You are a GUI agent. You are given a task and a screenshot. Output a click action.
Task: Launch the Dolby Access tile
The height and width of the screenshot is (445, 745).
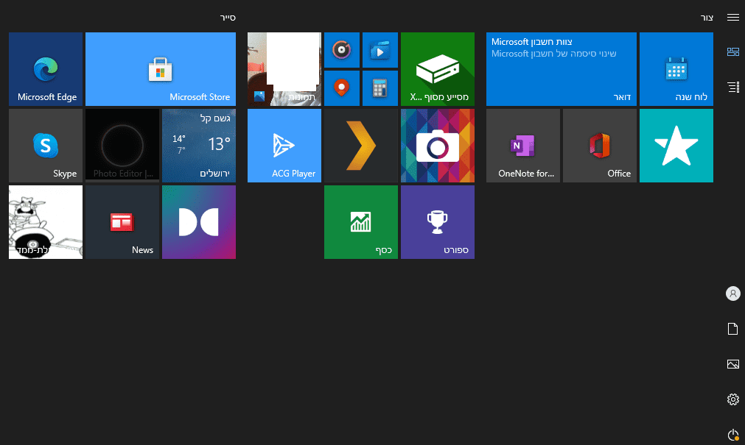pyautogui.click(x=199, y=222)
